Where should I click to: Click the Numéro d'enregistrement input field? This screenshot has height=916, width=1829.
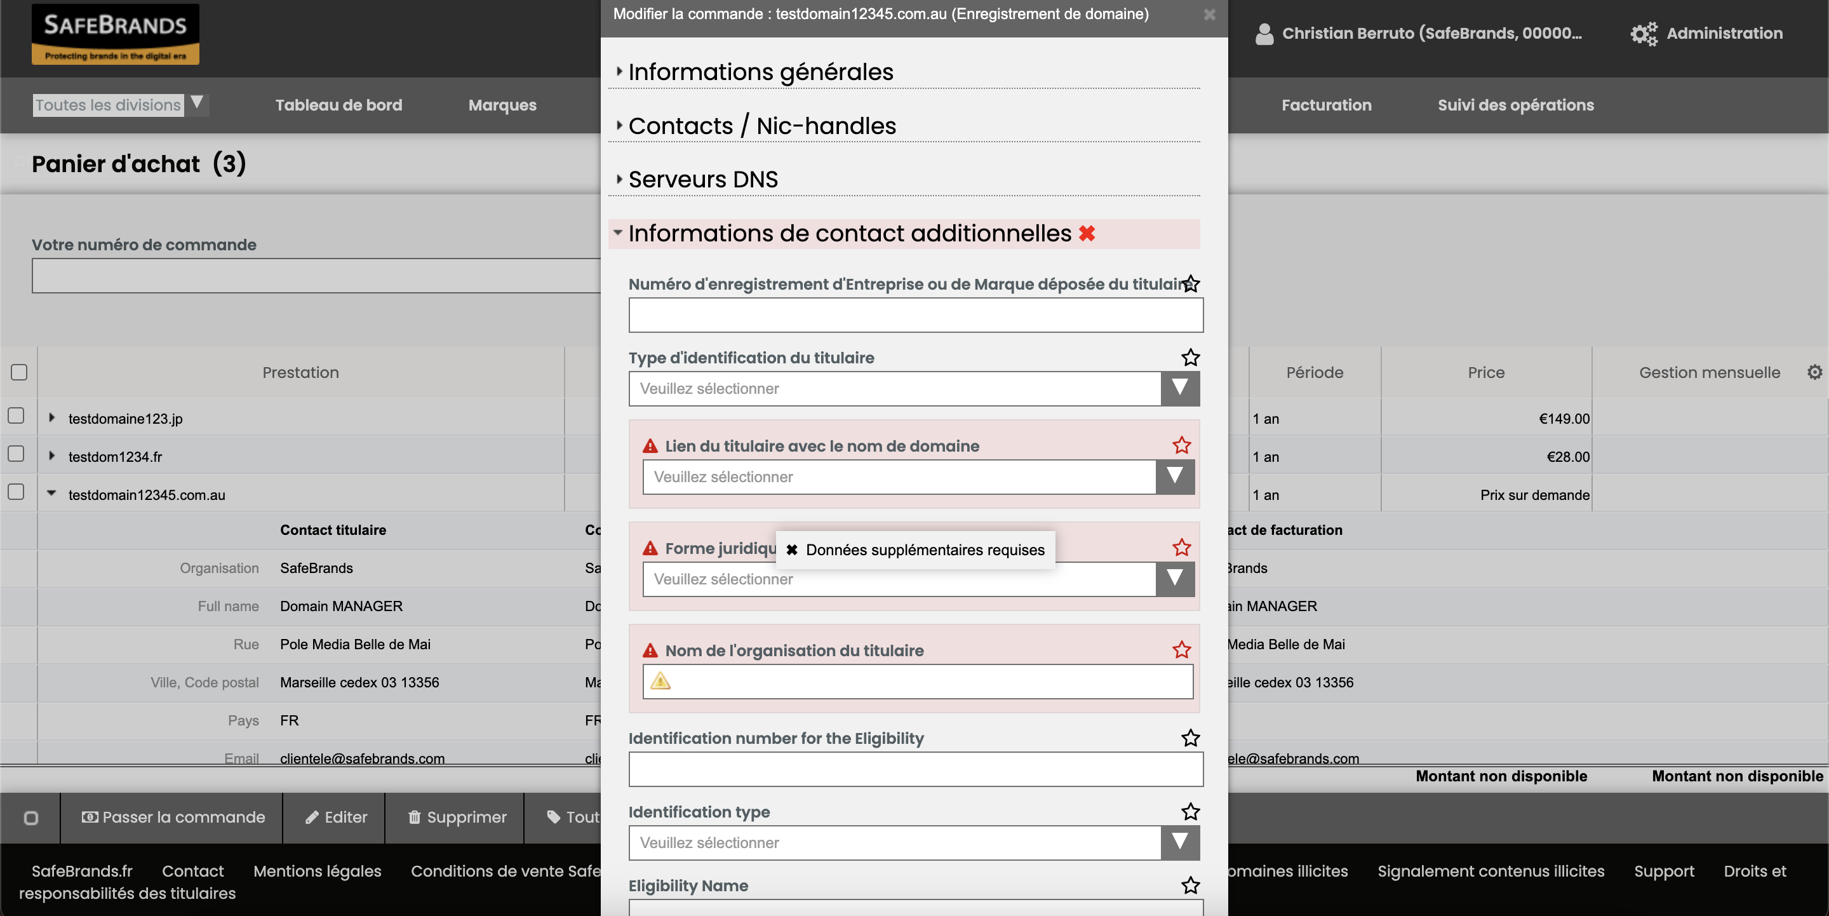[916, 313]
